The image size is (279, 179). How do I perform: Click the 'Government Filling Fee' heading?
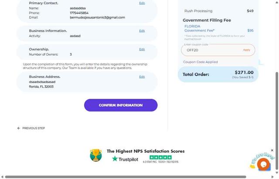click(207, 20)
